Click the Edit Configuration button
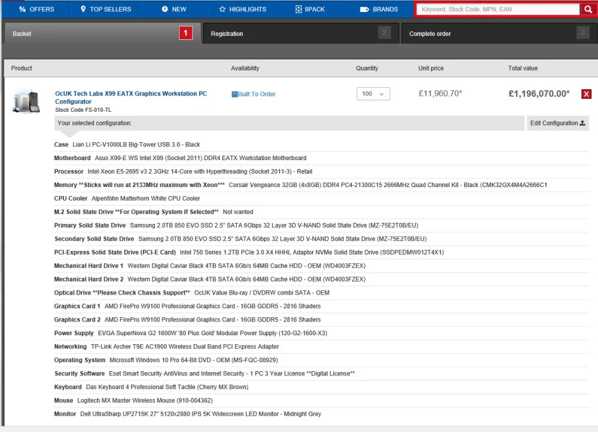This screenshot has height=432, width=598. 557,123
